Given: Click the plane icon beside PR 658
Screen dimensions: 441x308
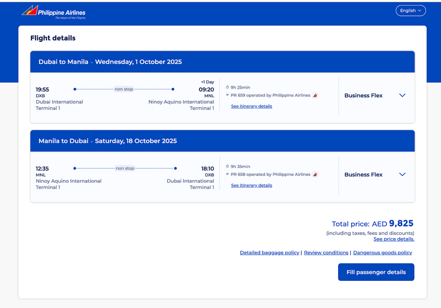Looking at the screenshot, I should (227, 174).
